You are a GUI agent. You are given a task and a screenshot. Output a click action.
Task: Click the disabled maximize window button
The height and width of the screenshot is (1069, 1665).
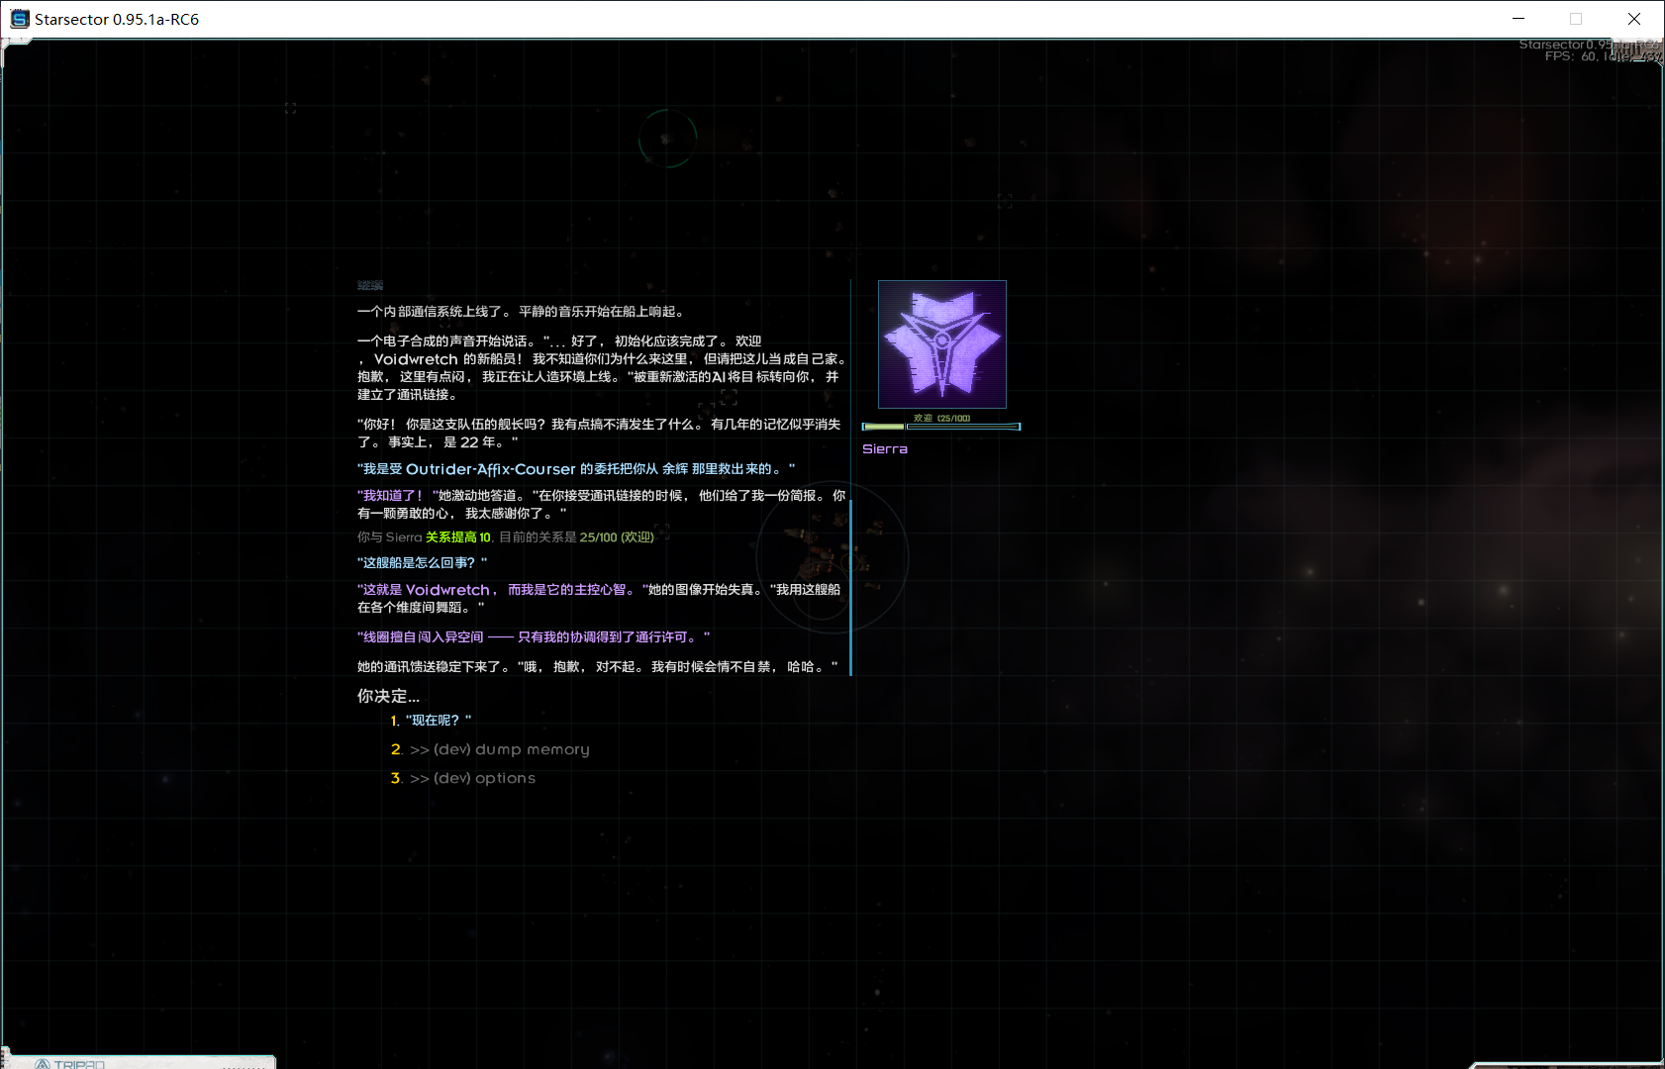[x=1576, y=19]
